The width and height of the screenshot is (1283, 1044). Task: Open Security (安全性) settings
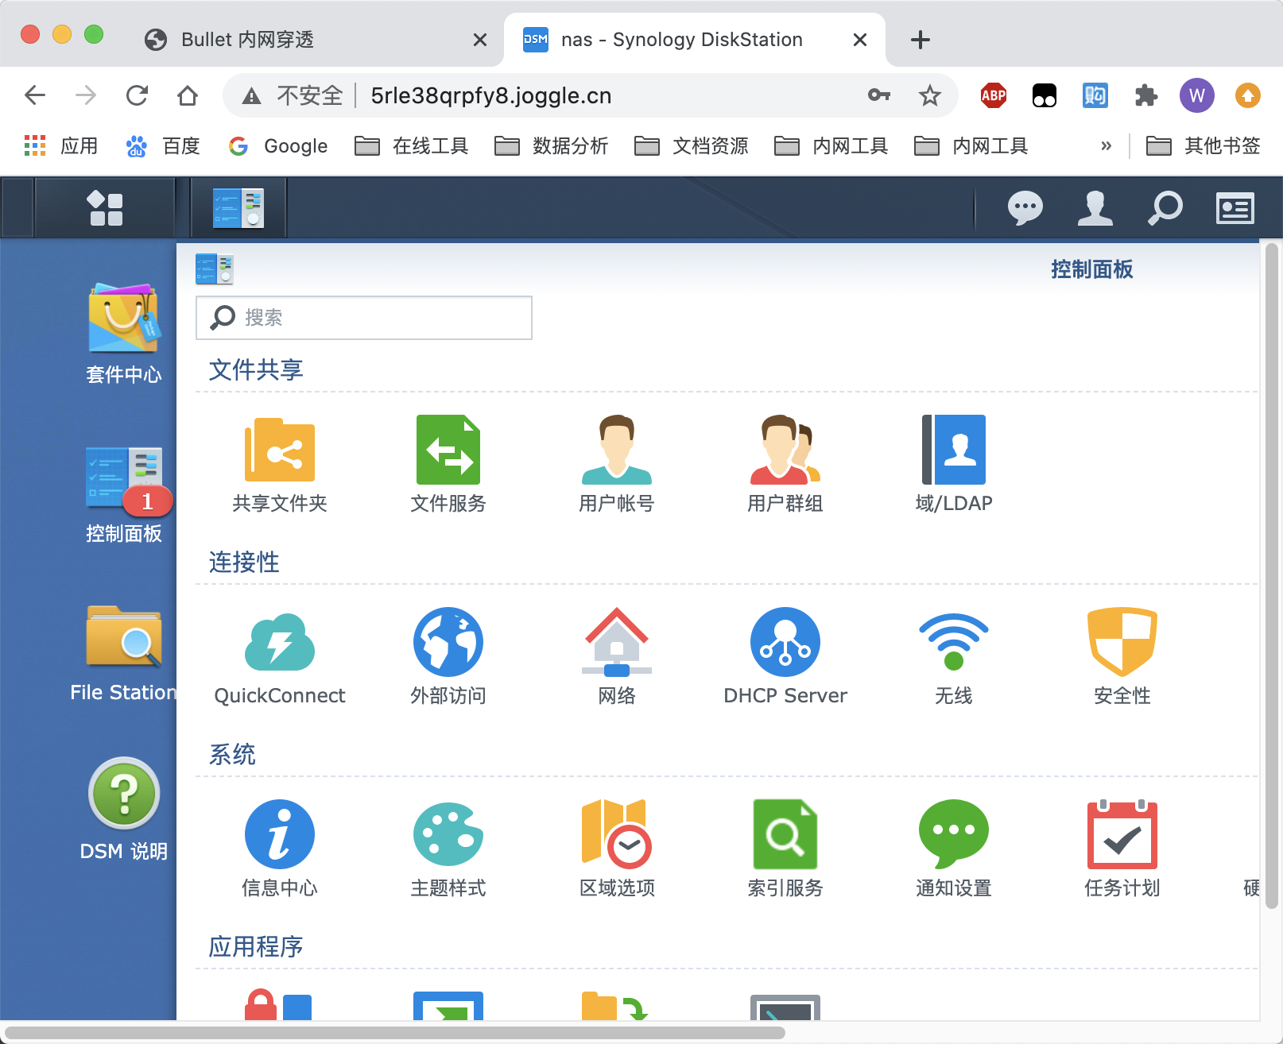pyautogui.click(x=1122, y=656)
